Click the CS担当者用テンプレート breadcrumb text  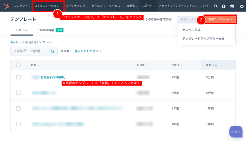(x=37, y=42)
